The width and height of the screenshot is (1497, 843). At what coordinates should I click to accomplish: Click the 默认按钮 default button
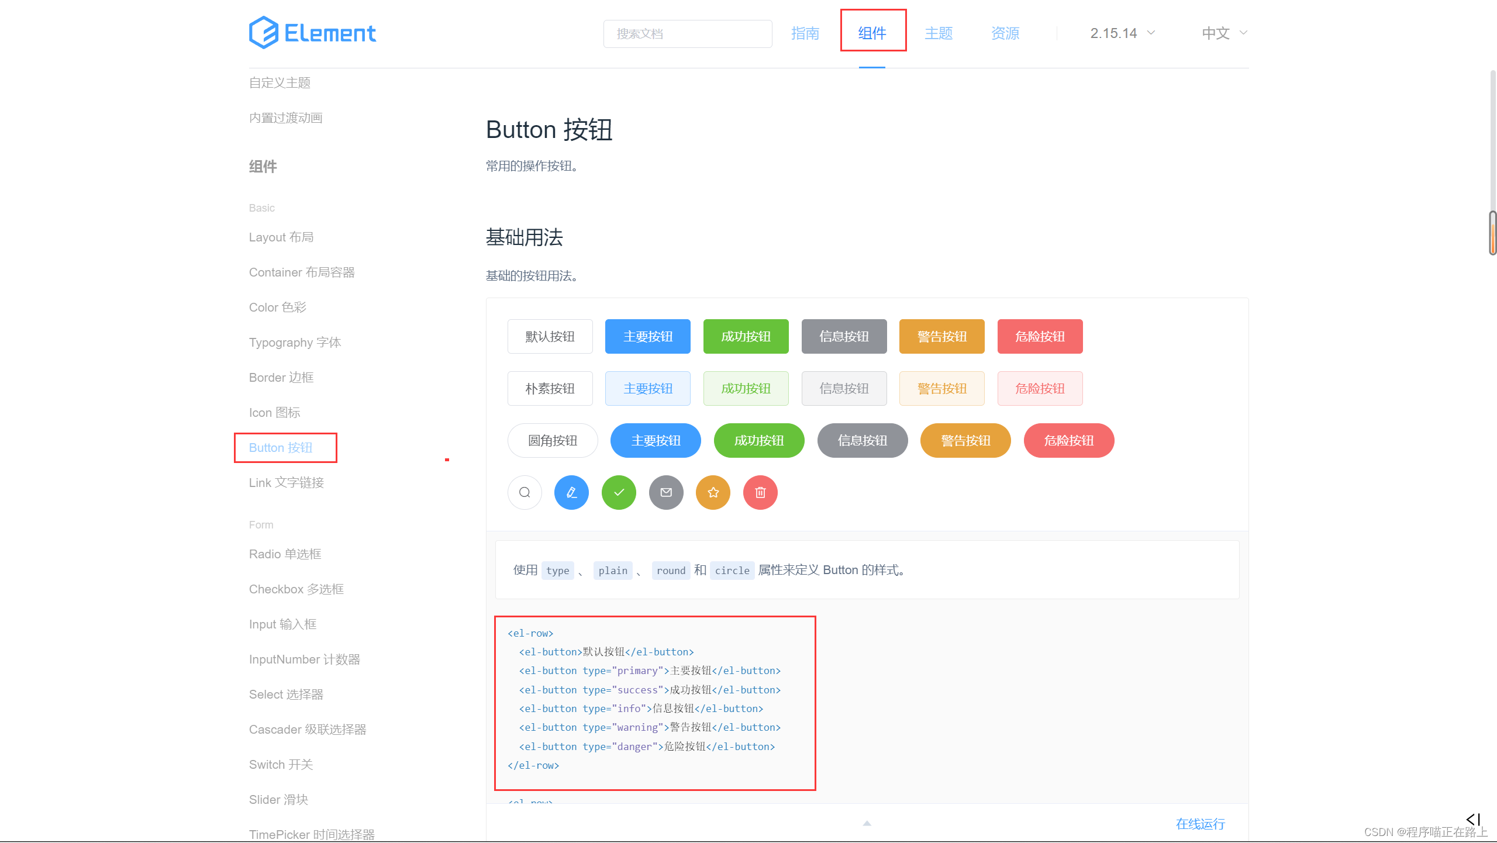550,336
